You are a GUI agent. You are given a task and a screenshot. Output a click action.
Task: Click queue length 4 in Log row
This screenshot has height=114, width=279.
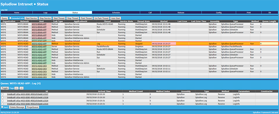pos(269,43)
